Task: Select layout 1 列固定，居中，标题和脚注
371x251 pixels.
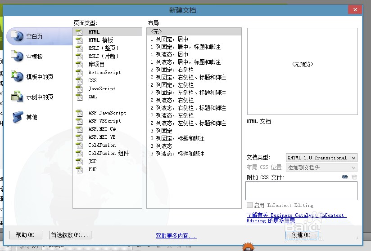Action: tap(194, 47)
